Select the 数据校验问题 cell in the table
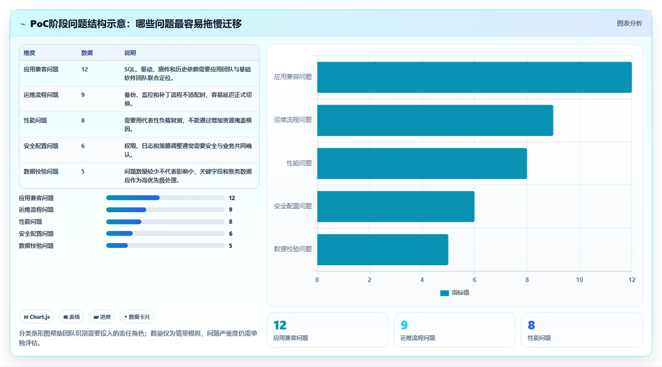This screenshot has height=367, width=662. [x=41, y=172]
